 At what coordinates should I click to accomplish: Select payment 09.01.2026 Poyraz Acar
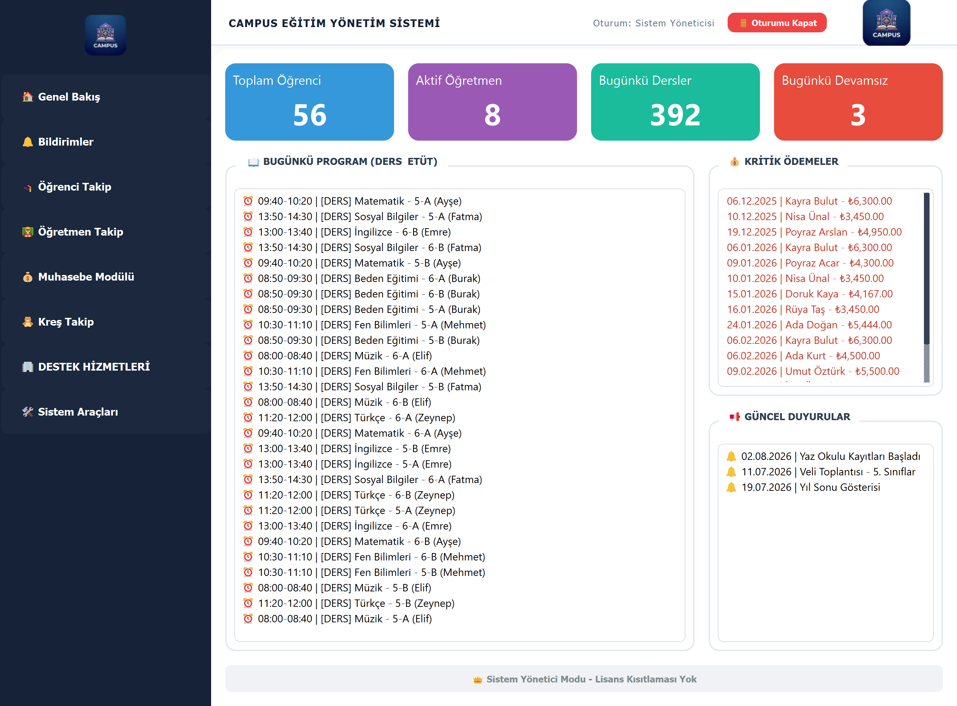click(810, 263)
